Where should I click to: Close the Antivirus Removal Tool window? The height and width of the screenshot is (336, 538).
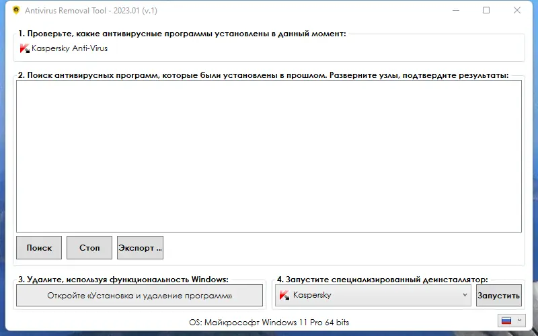(517, 10)
